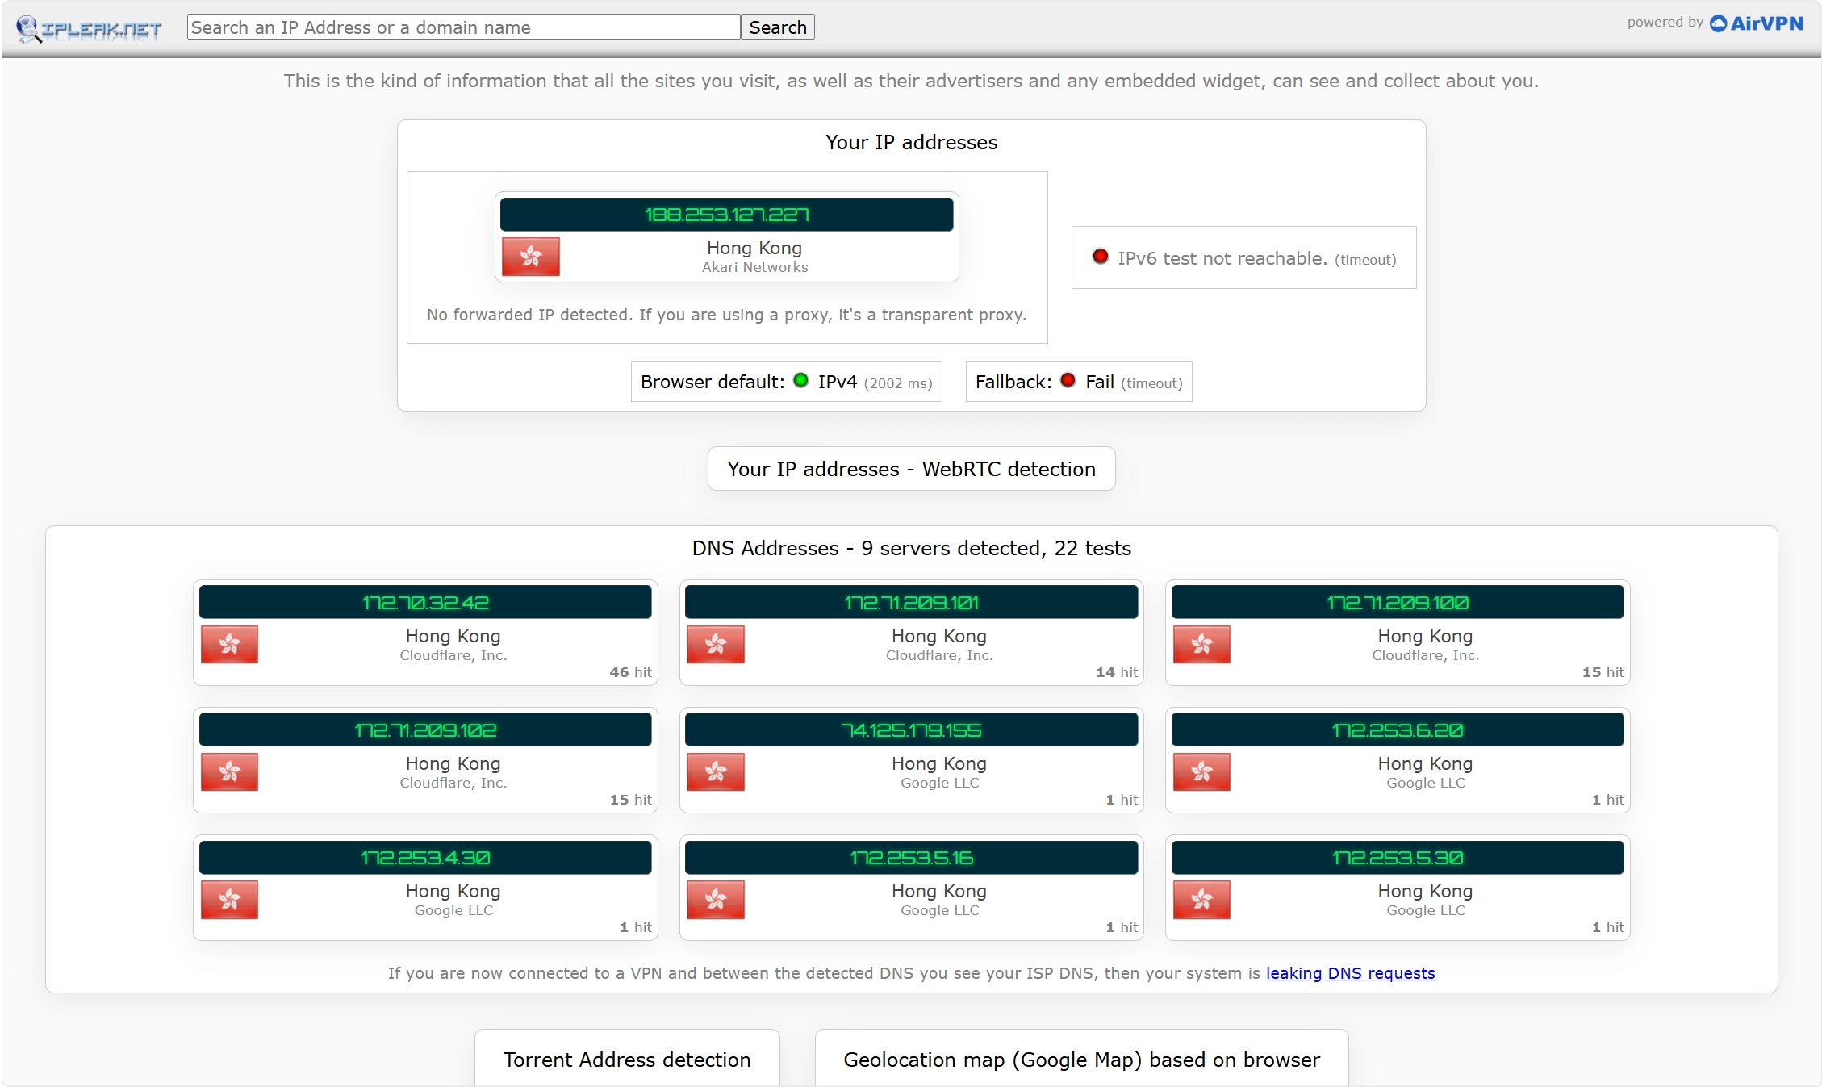1822x1087 pixels.
Task: Open the WebRTC detection section
Action: tap(911, 468)
